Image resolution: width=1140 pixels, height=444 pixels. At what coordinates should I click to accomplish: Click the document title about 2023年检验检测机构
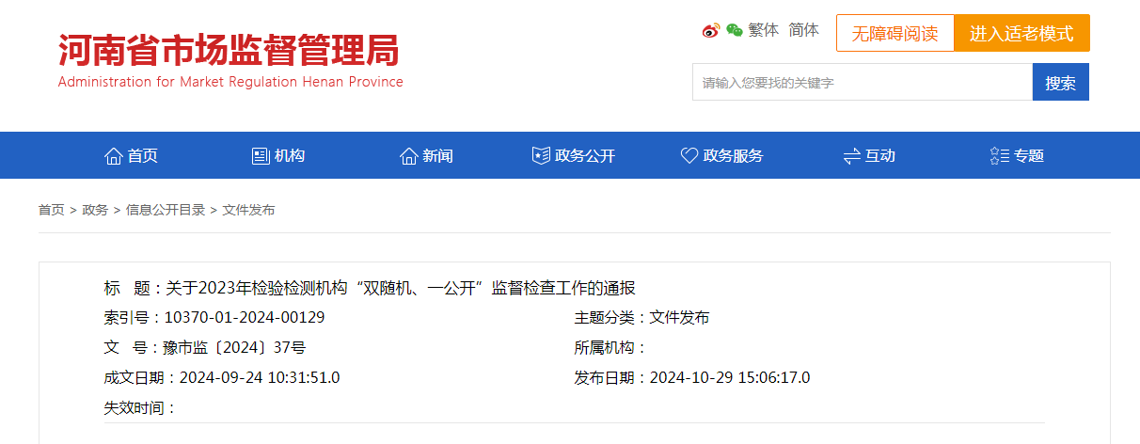pyautogui.click(x=401, y=288)
